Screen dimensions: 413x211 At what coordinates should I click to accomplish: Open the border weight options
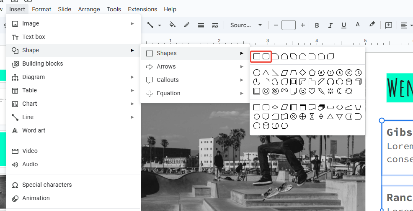201,25
